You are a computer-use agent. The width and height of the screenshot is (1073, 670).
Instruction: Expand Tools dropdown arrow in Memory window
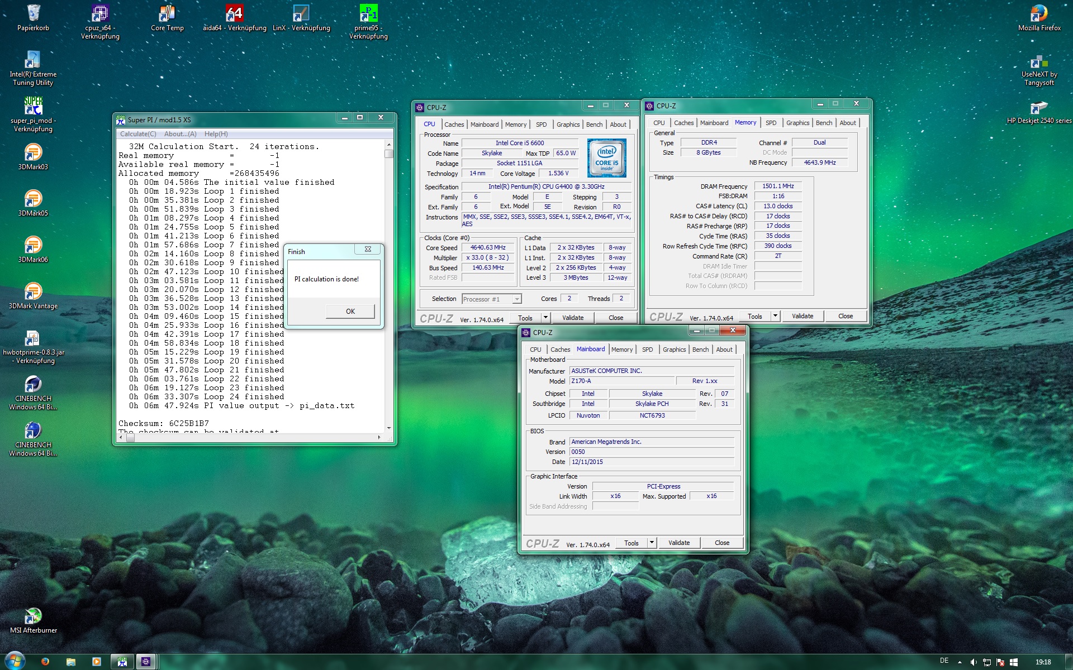coord(775,316)
